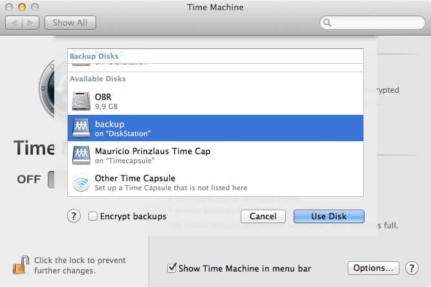The image size is (431, 287).
Task: Click 'Set up a Time Capsule' description
Action: click(x=171, y=188)
